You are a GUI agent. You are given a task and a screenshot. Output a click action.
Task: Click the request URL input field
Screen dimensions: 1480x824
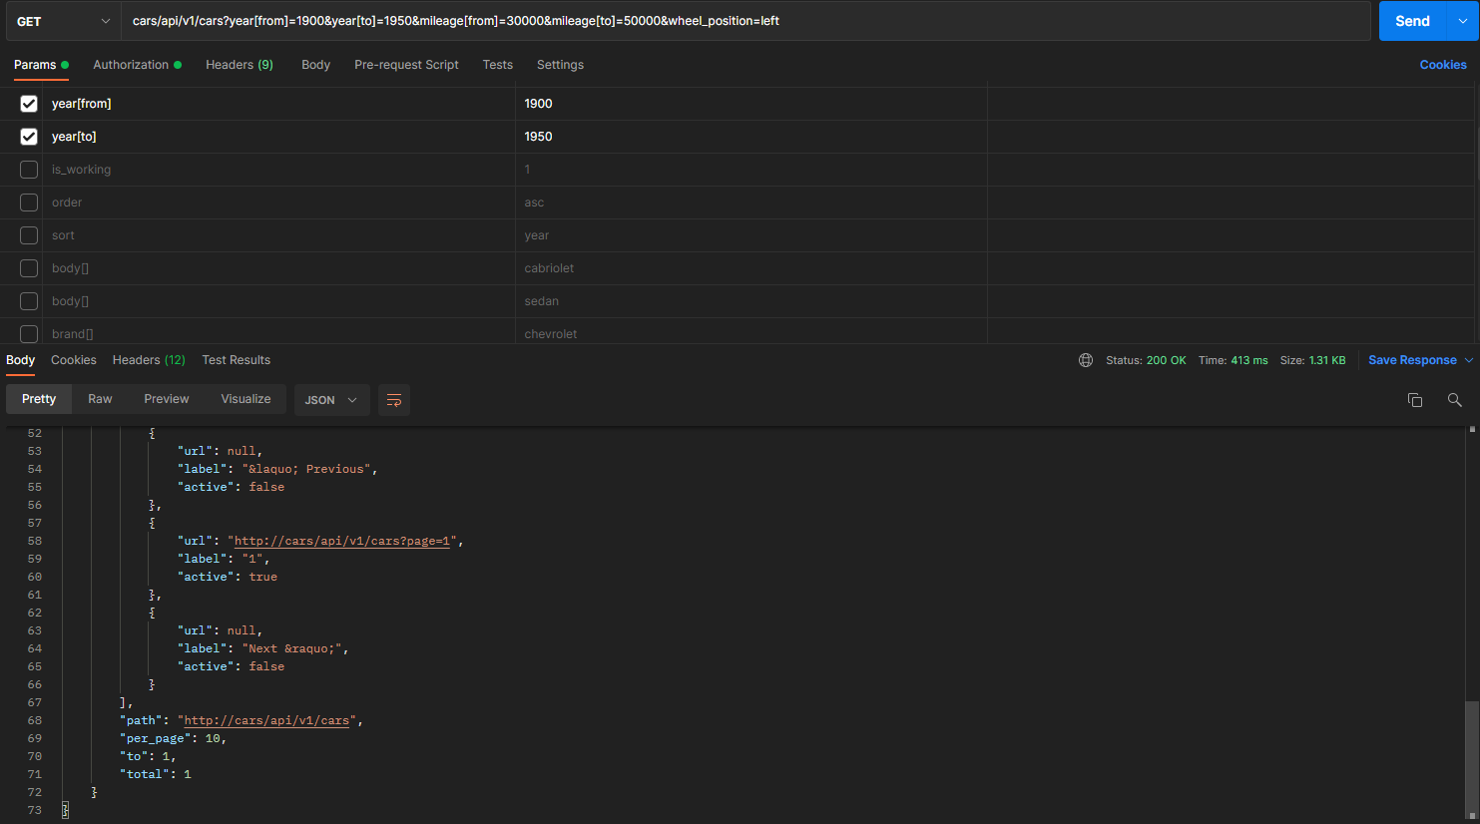[x=746, y=21]
